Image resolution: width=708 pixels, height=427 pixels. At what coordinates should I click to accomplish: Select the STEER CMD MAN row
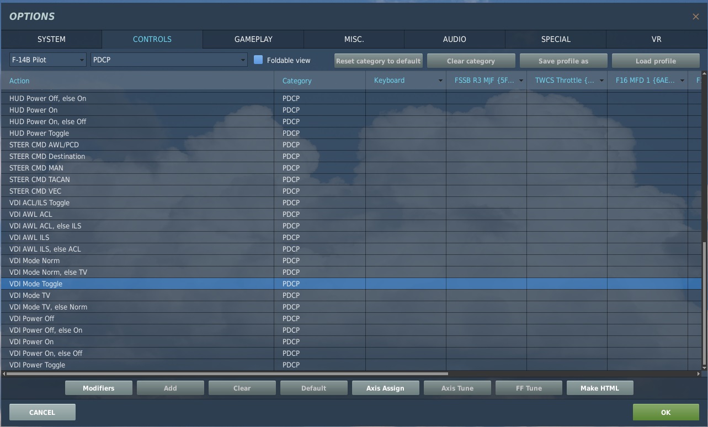[x=351, y=168]
